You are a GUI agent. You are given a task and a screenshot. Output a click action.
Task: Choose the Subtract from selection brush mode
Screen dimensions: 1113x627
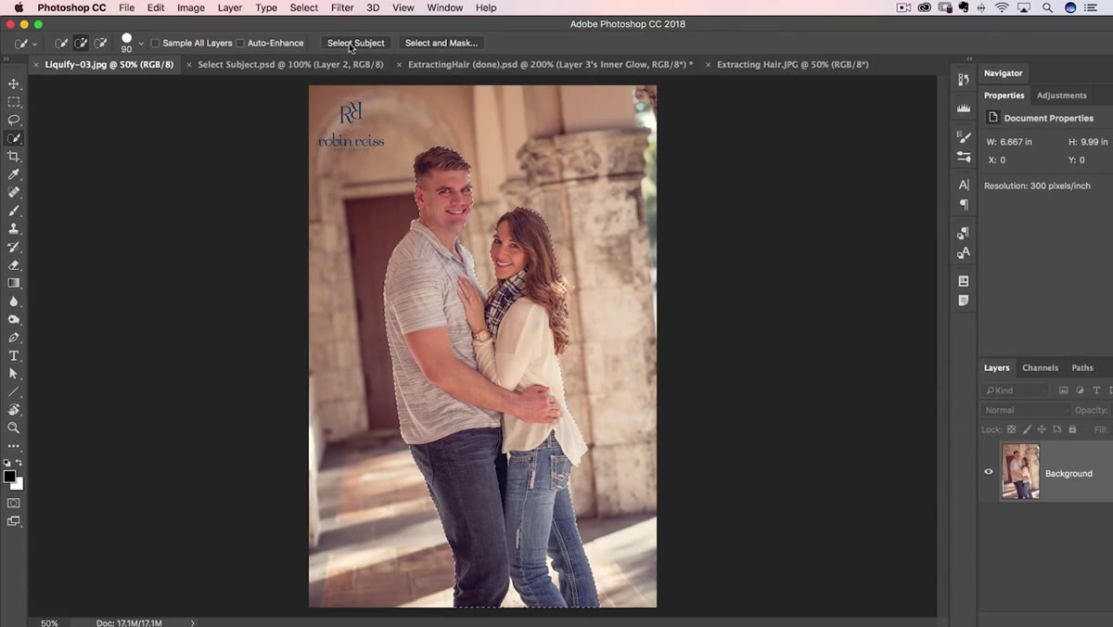[x=100, y=43]
